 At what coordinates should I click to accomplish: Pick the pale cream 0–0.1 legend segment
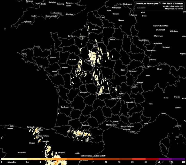[x=7, y=159]
